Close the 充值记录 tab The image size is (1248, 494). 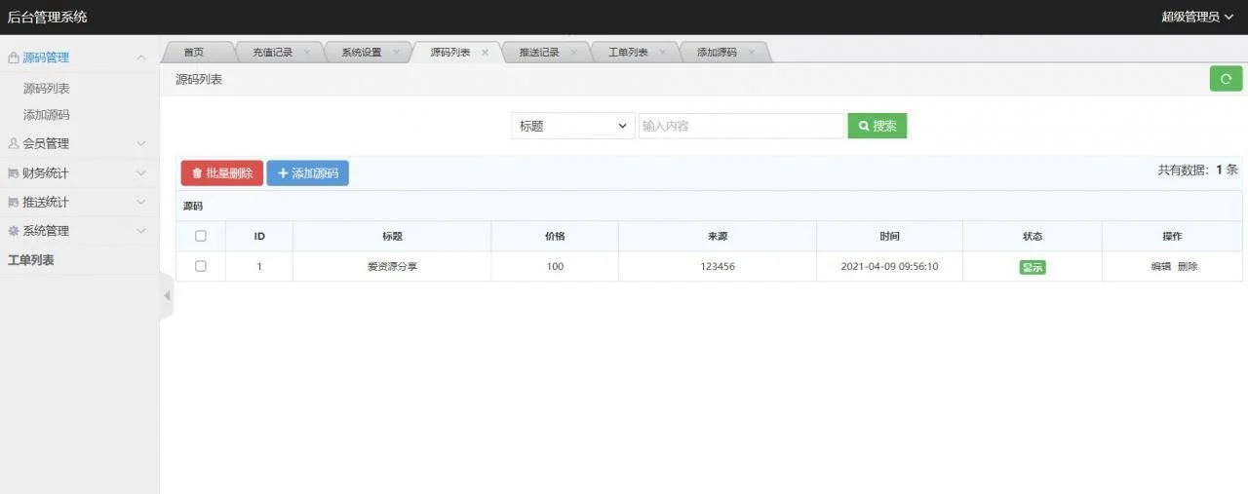tap(307, 53)
